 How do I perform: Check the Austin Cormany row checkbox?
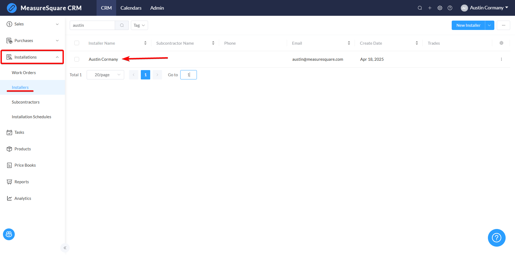tap(77, 59)
